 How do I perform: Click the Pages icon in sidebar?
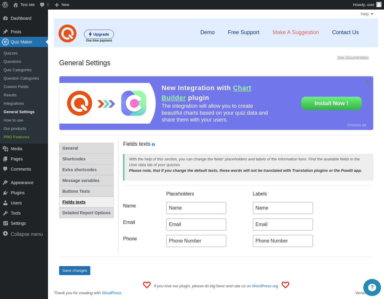click(x=5, y=159)
